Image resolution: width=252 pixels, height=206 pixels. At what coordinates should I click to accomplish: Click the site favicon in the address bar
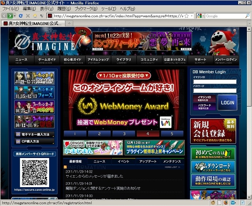[50, 16]
